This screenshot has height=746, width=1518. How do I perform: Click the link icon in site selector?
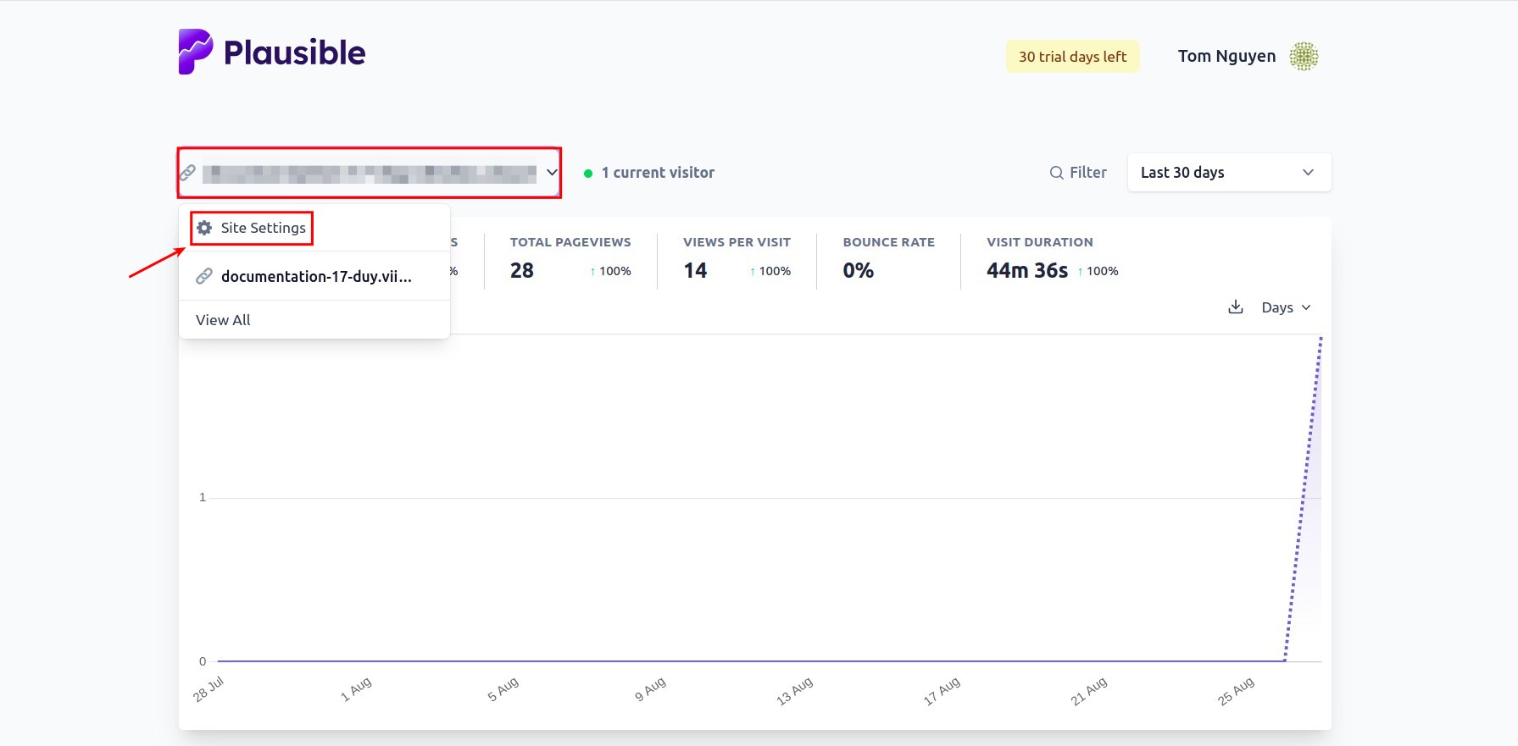click(x=188, y=173)
